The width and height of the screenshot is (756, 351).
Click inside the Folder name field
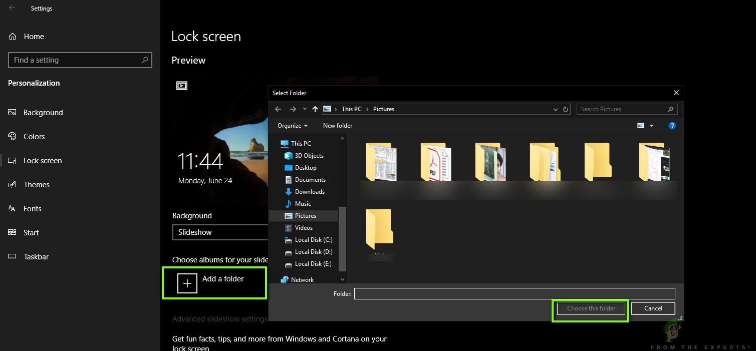(515, 293)
